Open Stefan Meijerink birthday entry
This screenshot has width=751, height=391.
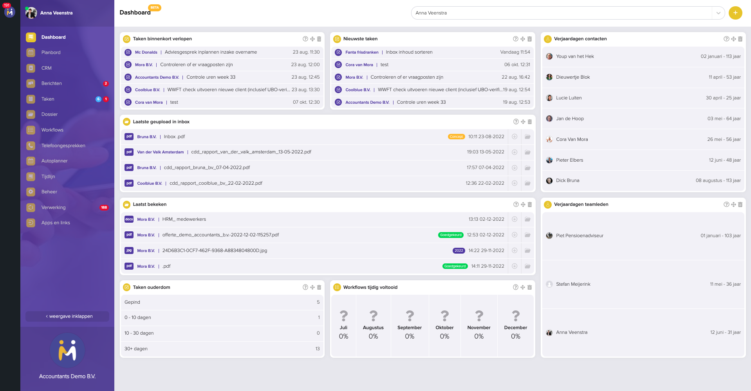643,284
